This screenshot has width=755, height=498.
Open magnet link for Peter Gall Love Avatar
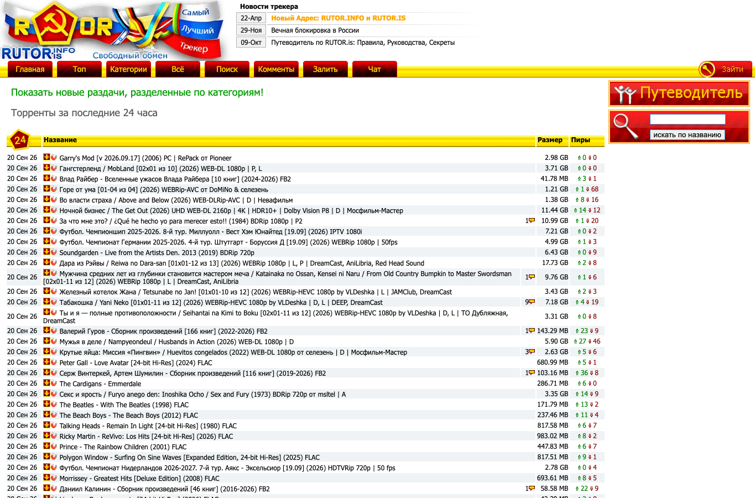(54, 362)
